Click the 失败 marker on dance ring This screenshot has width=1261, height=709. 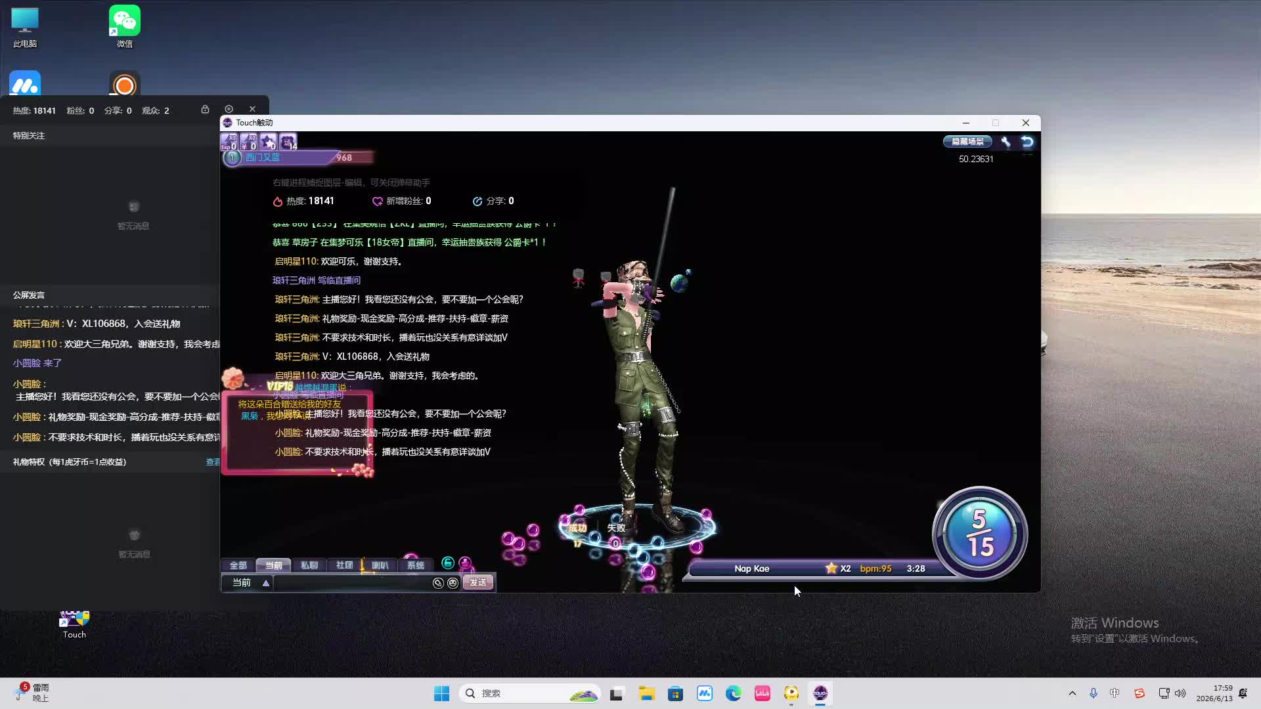pos(616,528)
